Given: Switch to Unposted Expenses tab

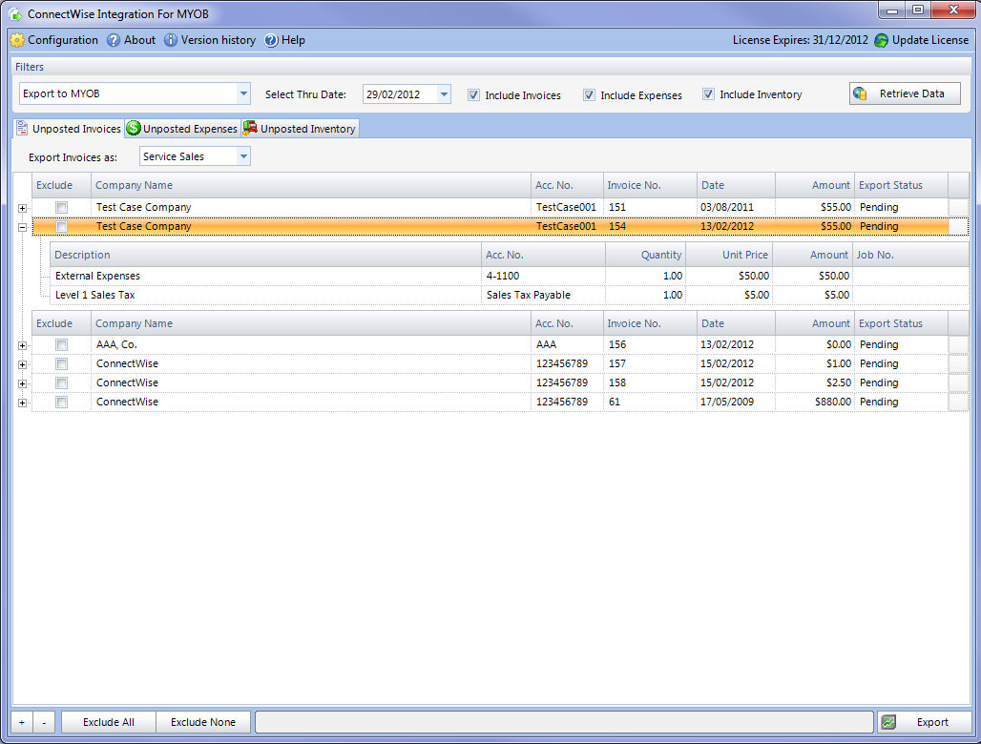Looking at the screenshot, I should (182, 128).
